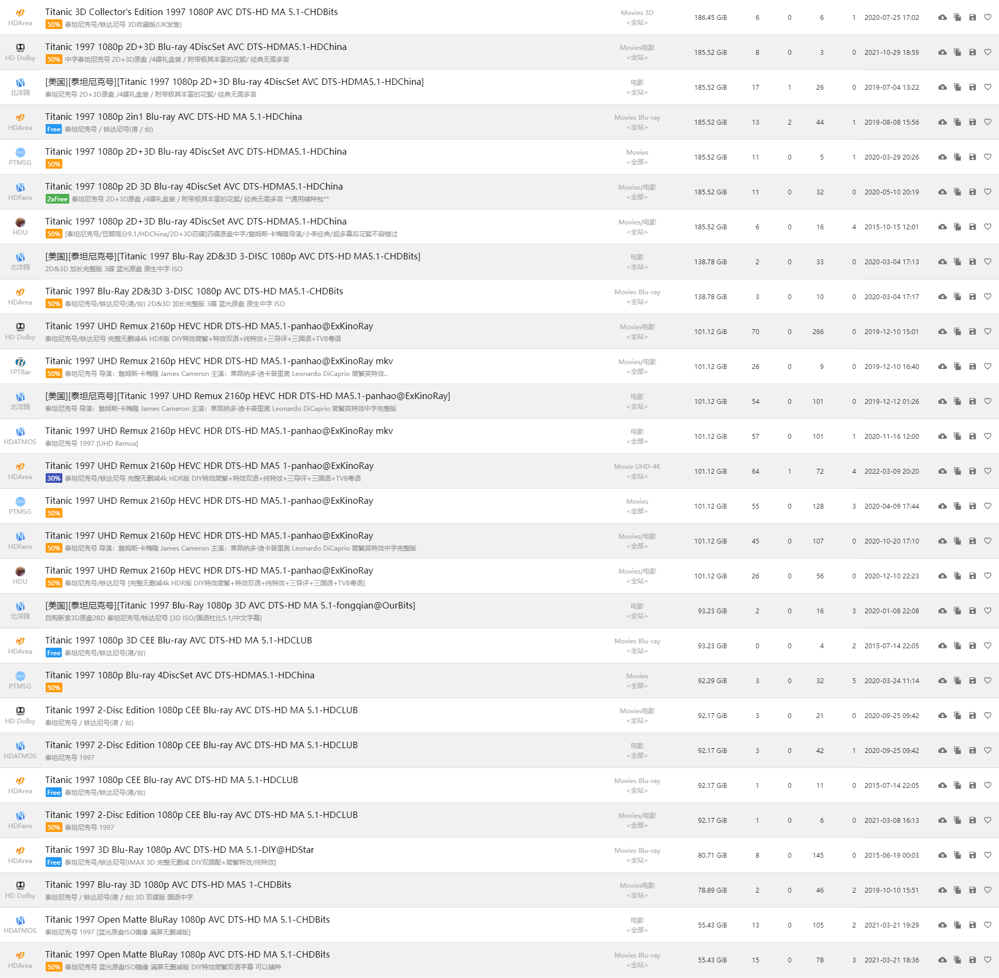
Task: Copy icon for 2019-10-10 15:51 CHDBits 3D row
Action: [x=958, y=890]
